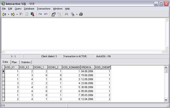Click the database export icon with red arrow

point(33,14)
